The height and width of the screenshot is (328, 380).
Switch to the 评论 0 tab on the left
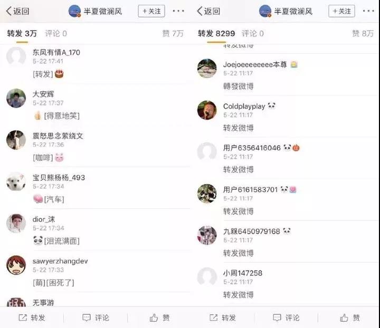[56, 33]
